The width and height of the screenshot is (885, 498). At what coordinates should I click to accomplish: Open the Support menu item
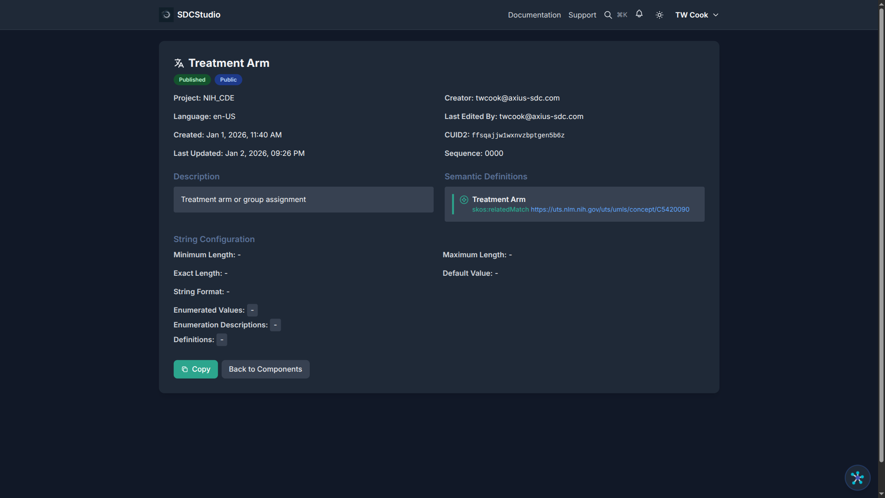[582, 15]
